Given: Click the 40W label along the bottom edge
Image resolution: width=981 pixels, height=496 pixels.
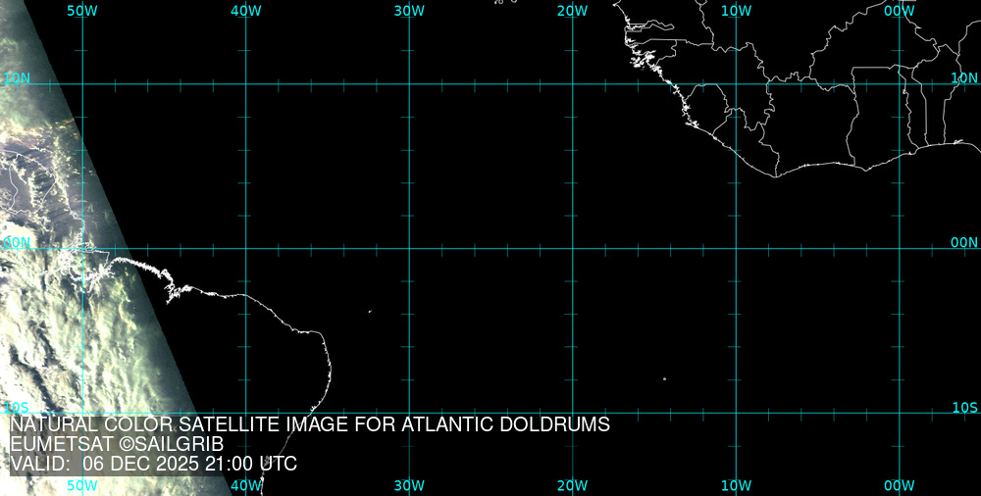Looking at the screenshot, I should tap(245, 485).
